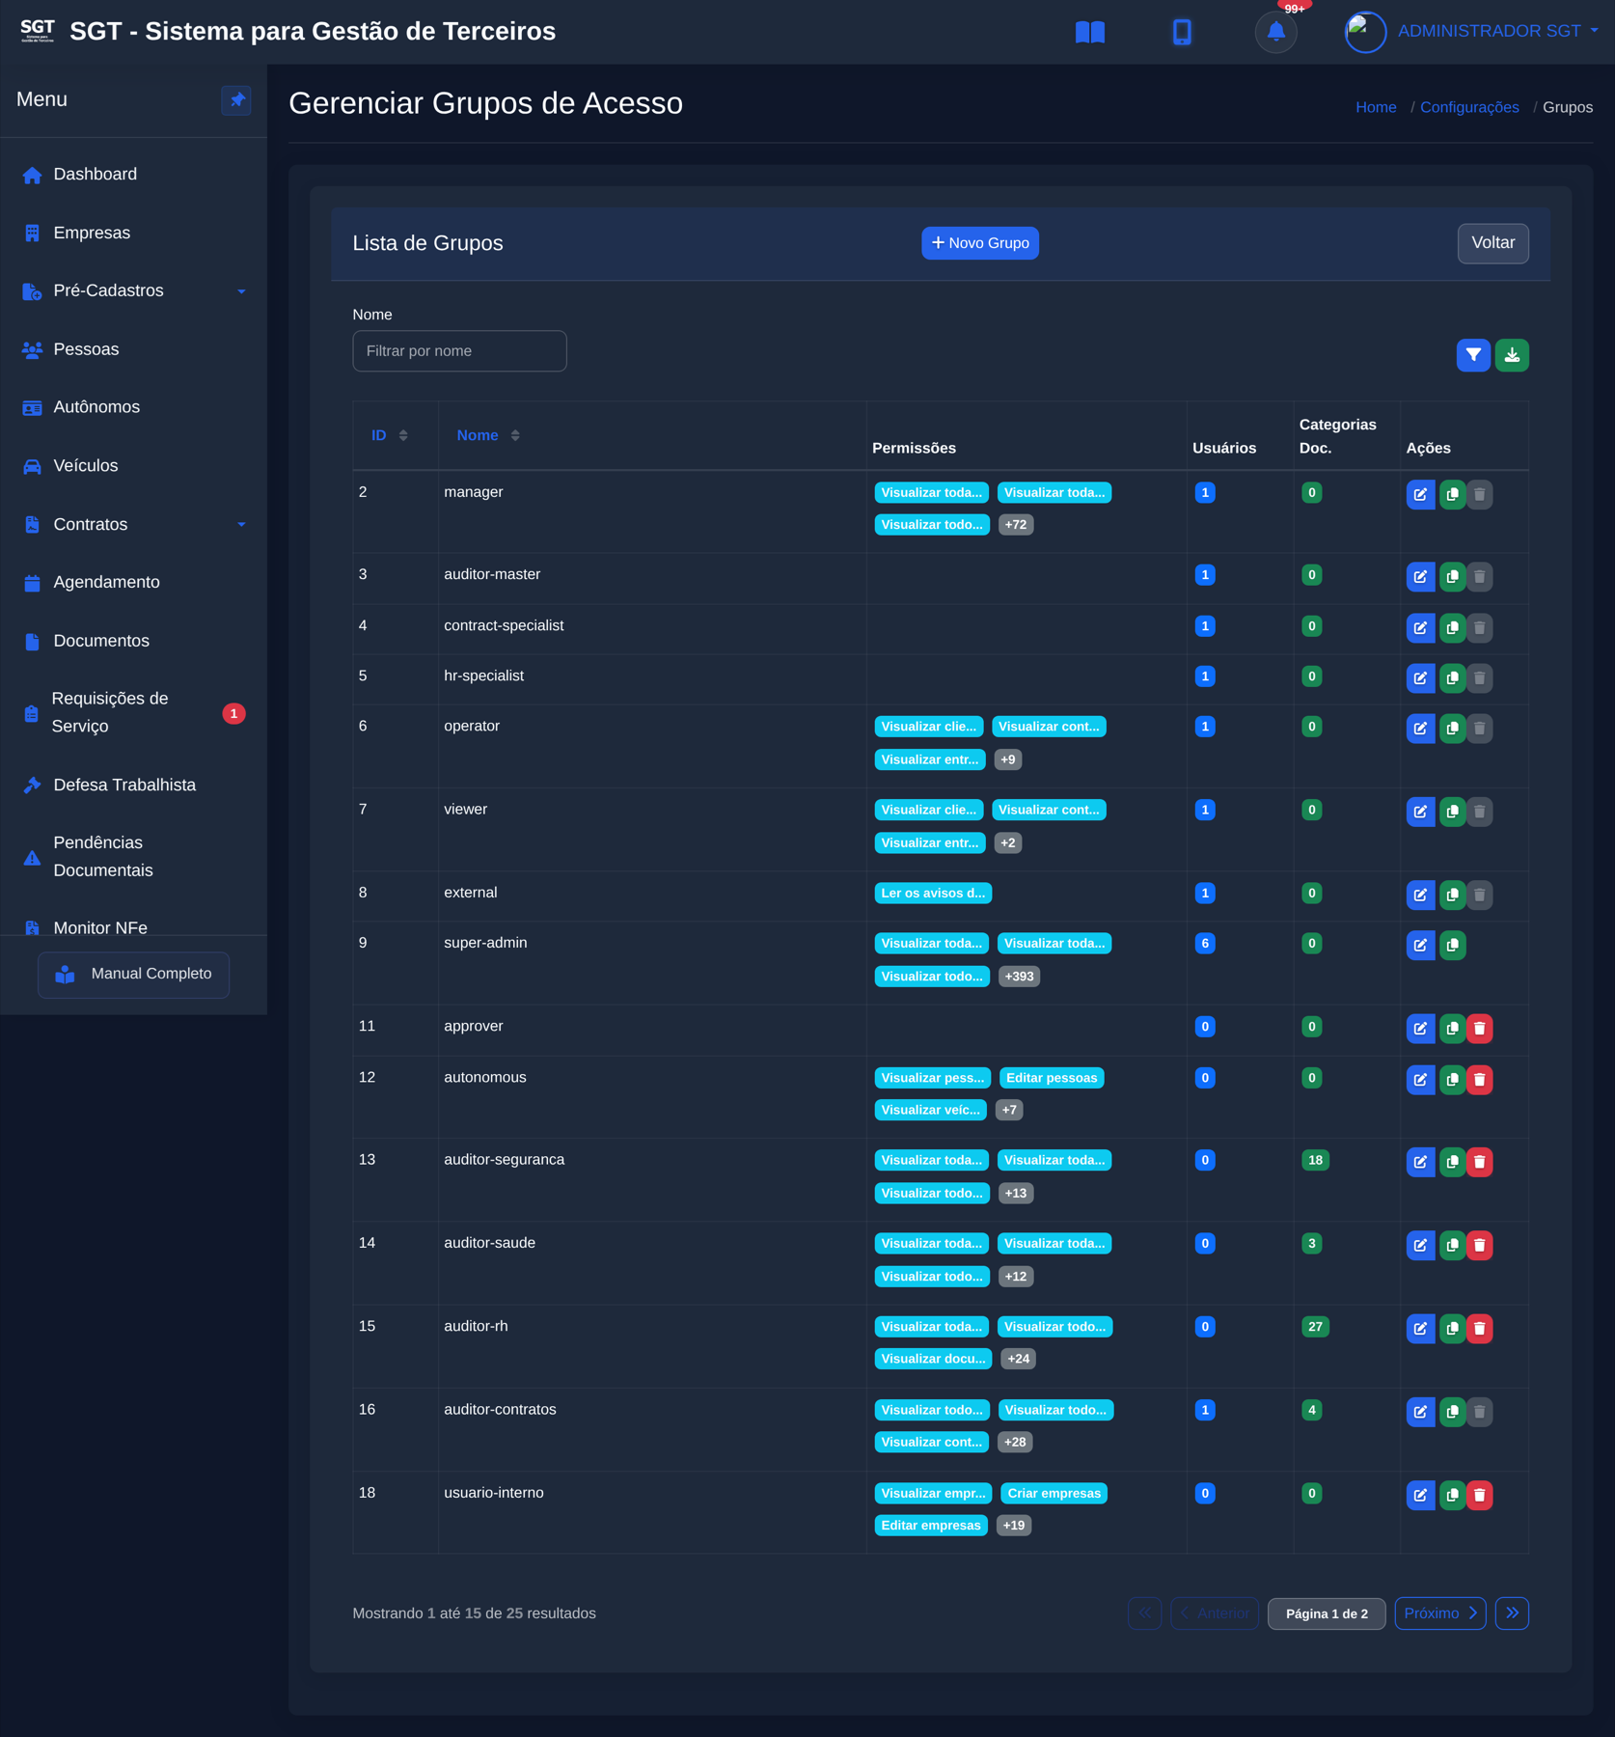
Task: Click the Voltar button
Action: click(1492, 243)
